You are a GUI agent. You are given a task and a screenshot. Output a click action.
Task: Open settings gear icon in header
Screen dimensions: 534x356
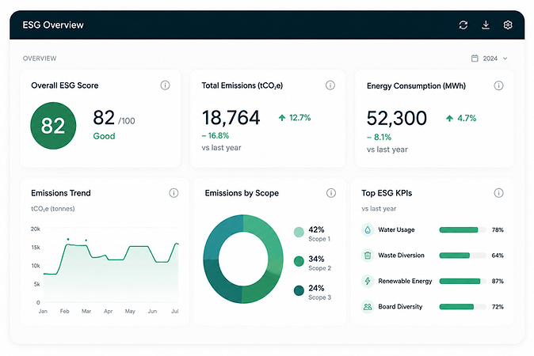(x=508, y=25)
